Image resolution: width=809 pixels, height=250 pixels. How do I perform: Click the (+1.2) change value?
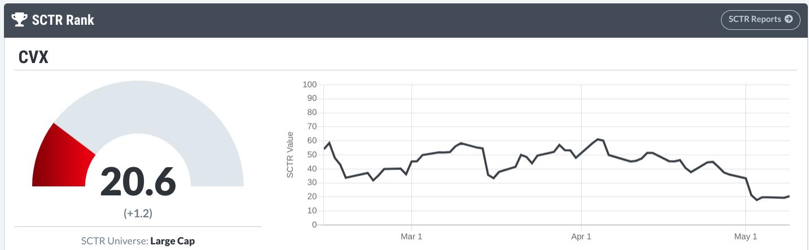pos(138,213)
